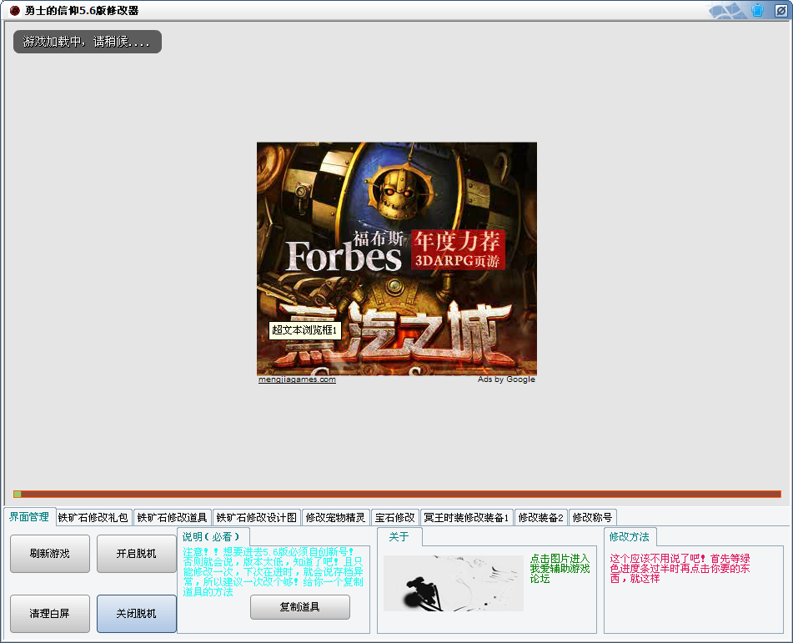
Task: Click the Ads by Google label
Action: 506,379
